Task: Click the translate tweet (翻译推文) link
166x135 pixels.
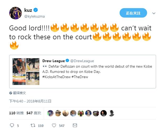Action: tap(19, 93)
